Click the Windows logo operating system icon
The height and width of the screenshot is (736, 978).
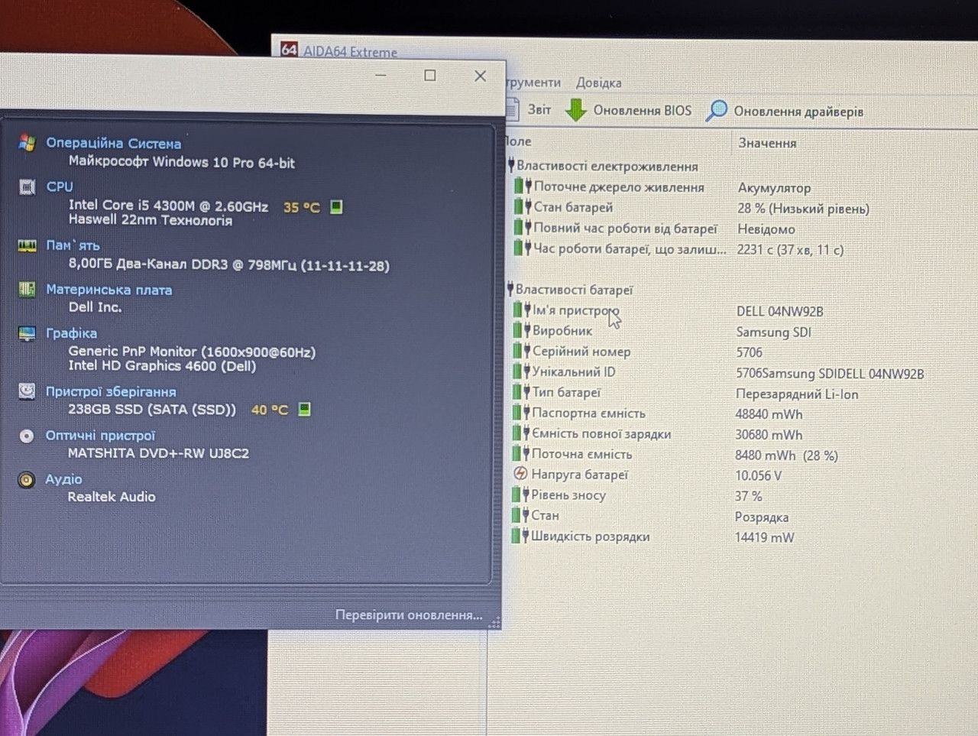click(x=28, y=142)
